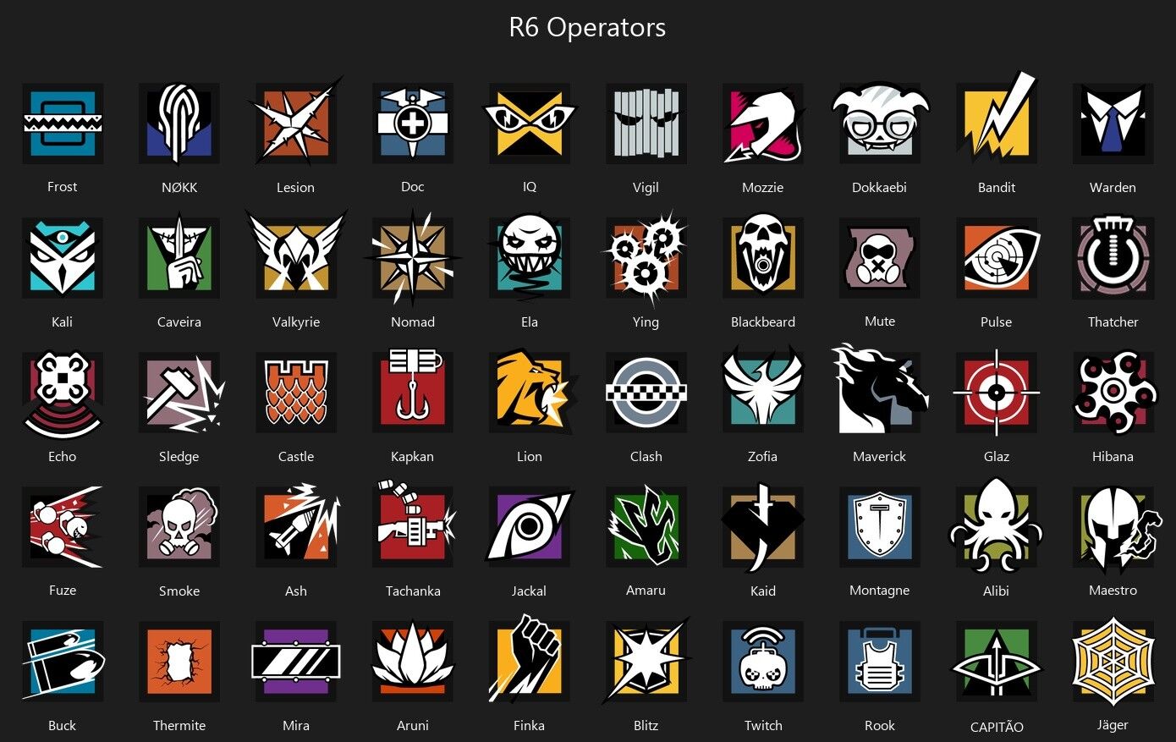Choose Maverick's horse head icon
This screenshot has width=1176, height=742.
[880, 390]
